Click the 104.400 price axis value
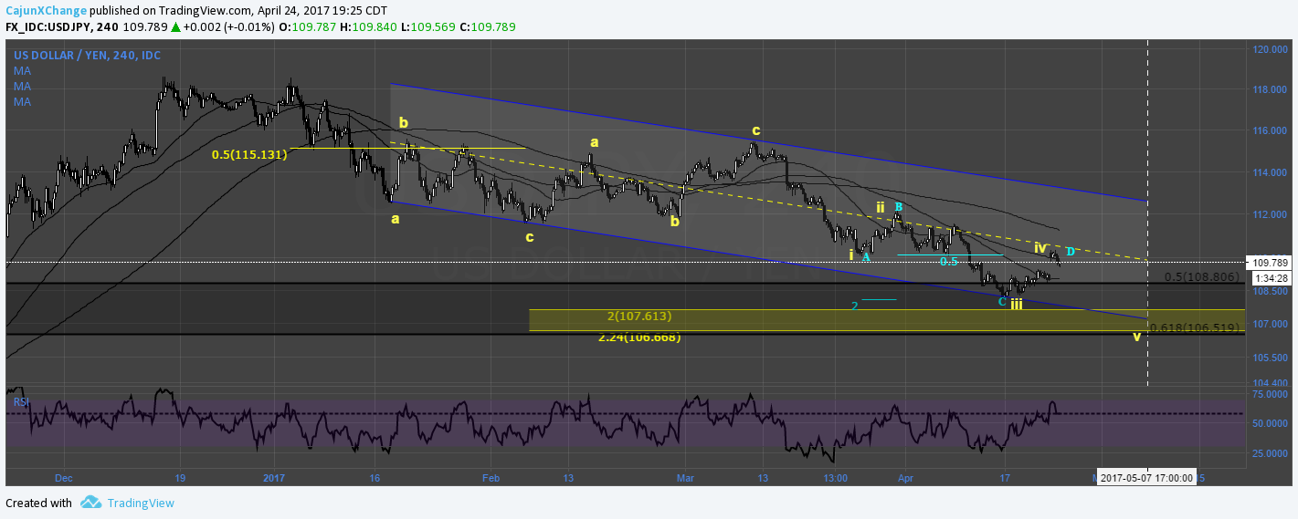This screenshot has height=519, width=1298. (x=1270, y=382)
